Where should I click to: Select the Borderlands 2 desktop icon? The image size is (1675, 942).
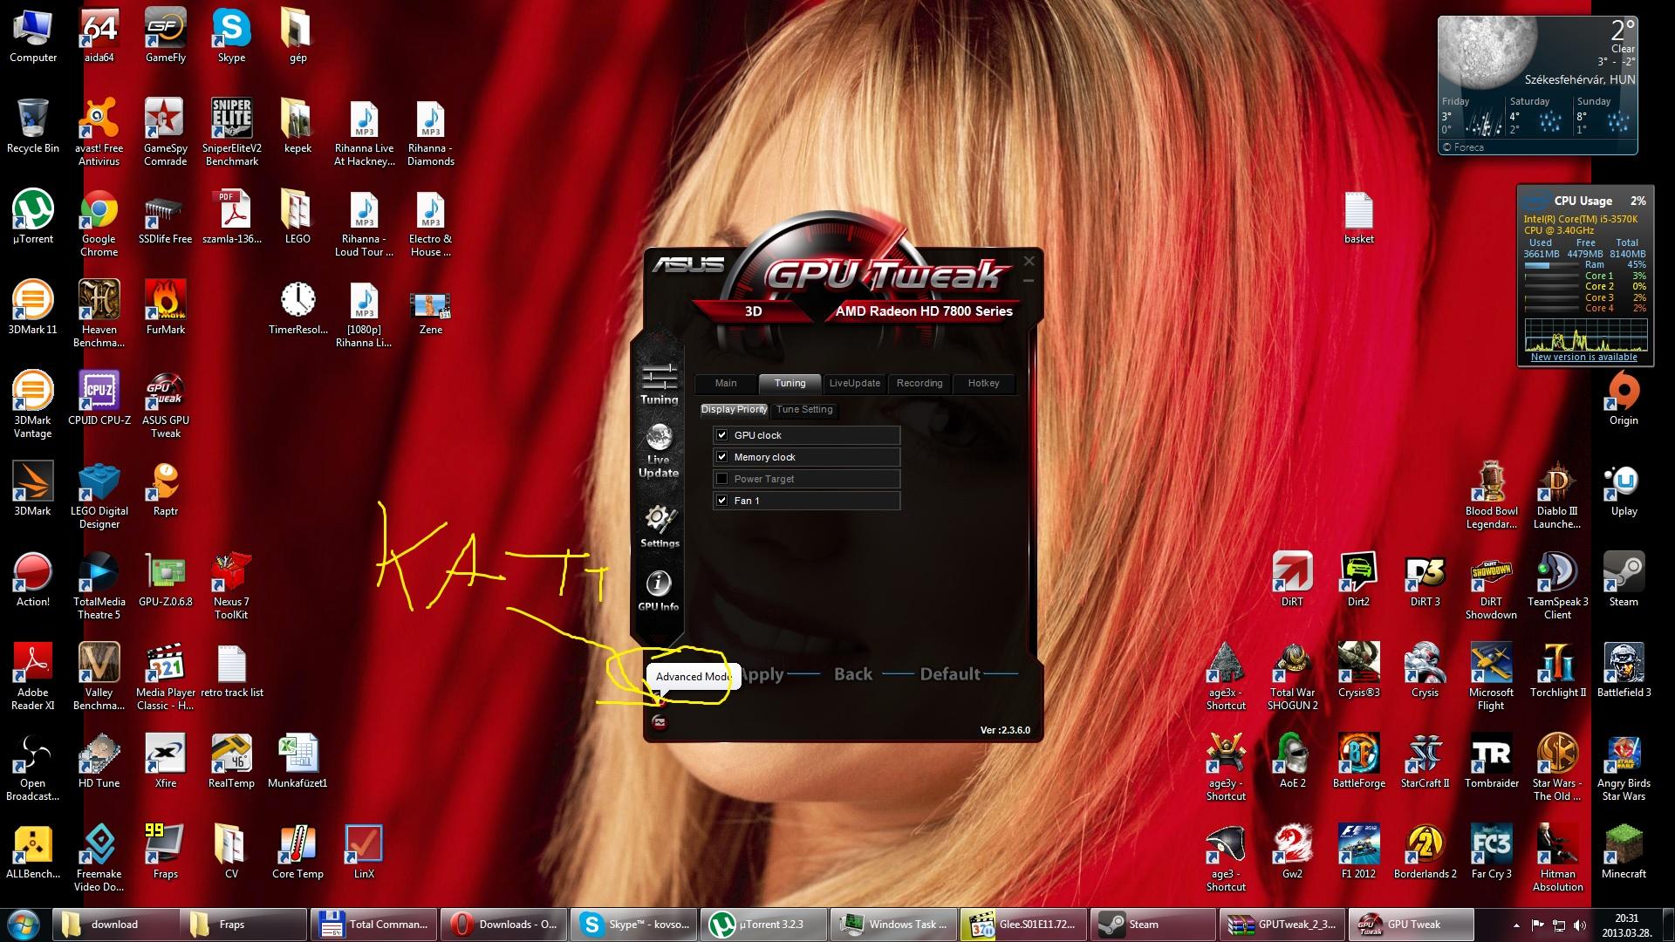1425,853
